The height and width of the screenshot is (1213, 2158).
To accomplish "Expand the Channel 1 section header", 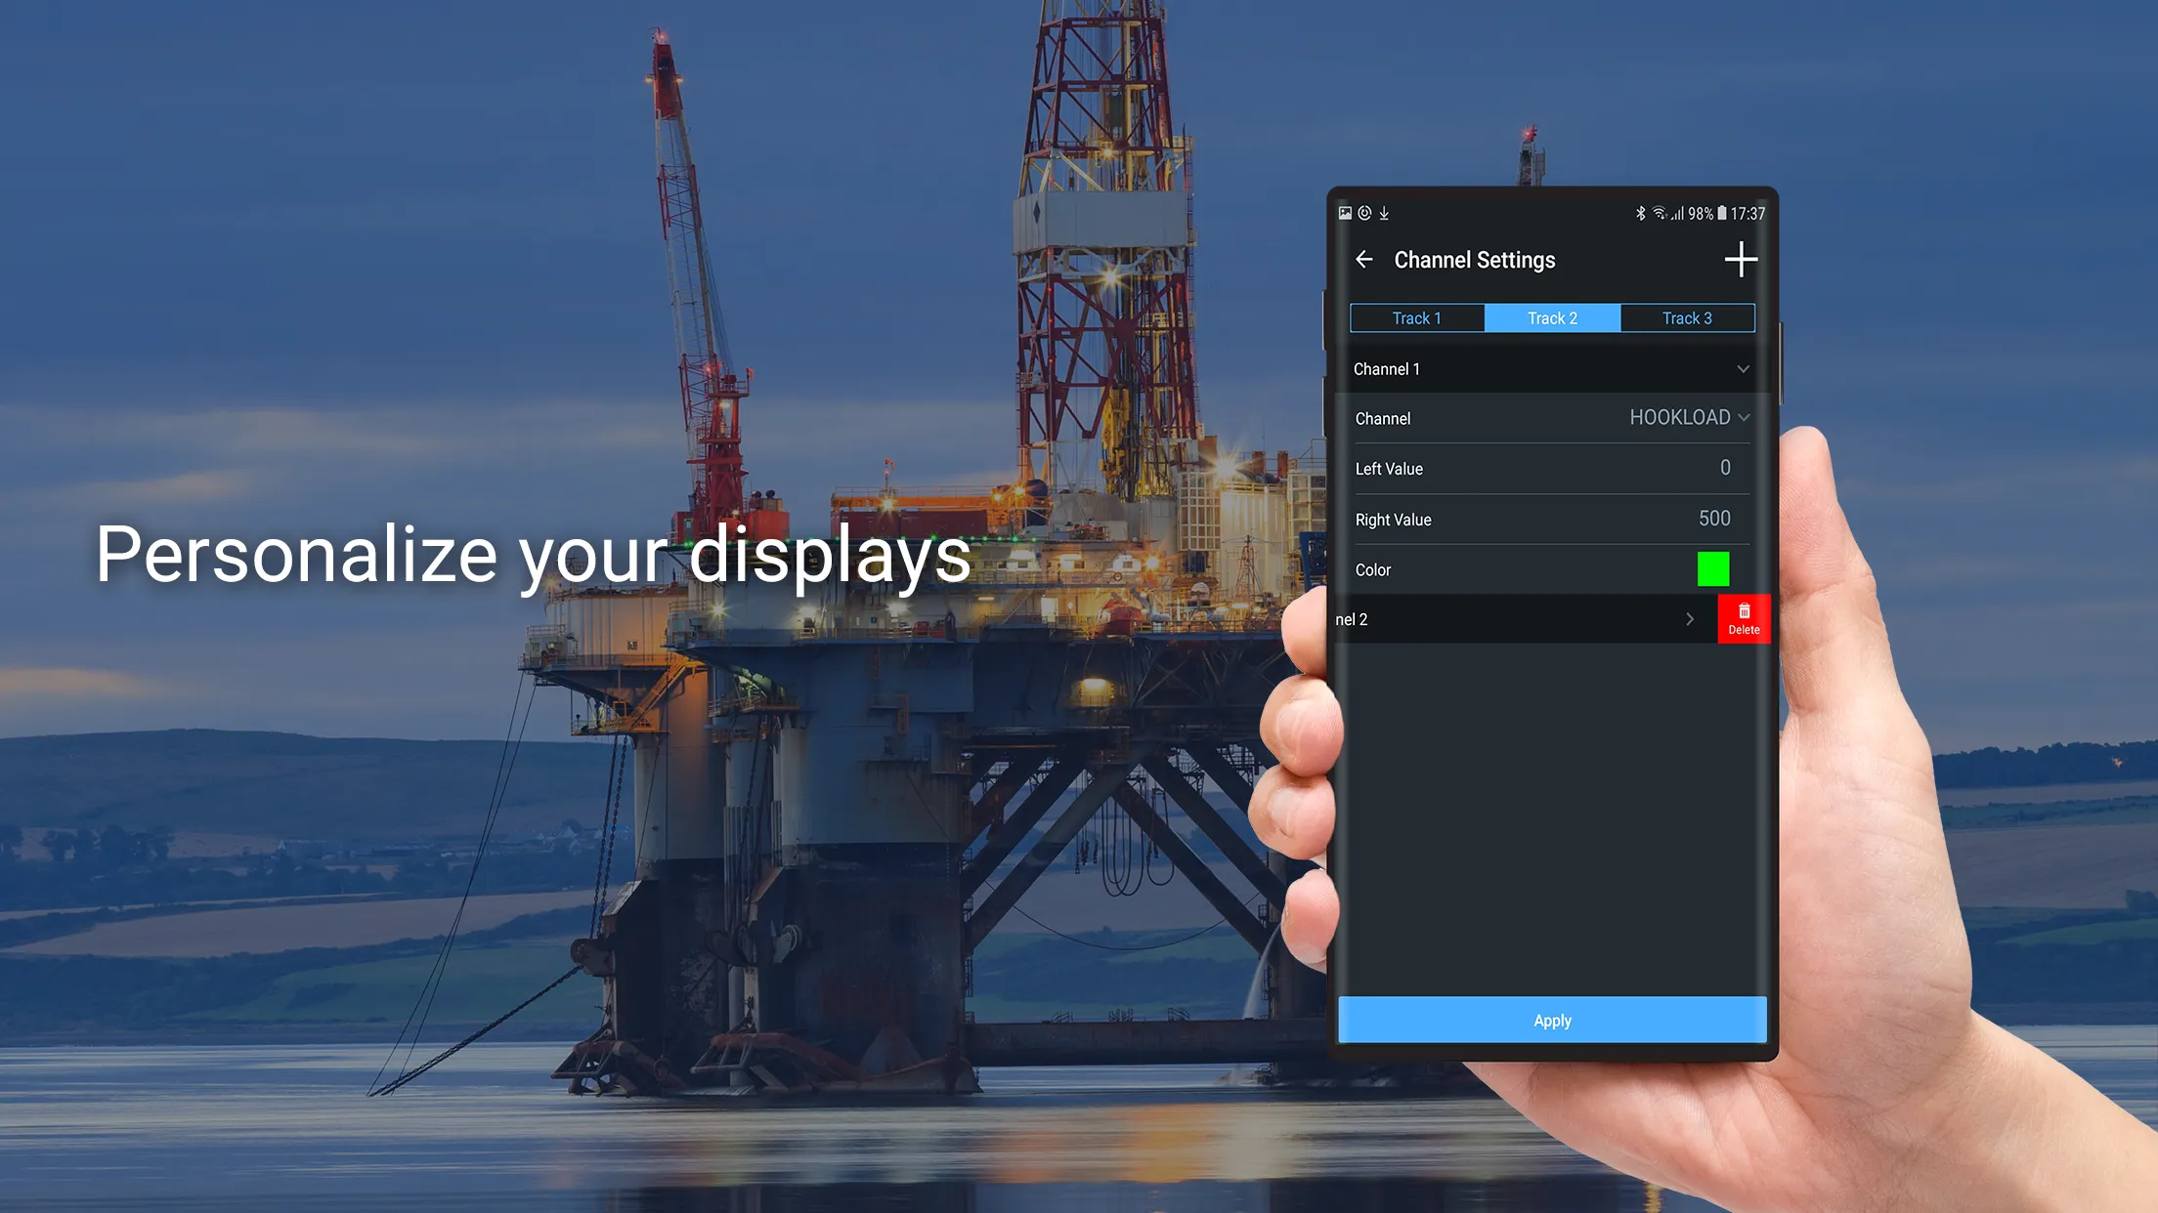I will pos(1552,367).
